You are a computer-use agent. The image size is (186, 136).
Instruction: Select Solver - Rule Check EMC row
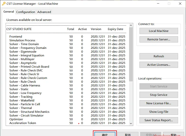coord(67,70)
